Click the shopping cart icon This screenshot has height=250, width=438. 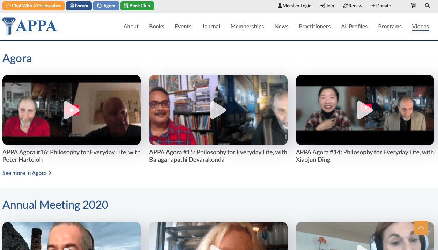(413, 6)
